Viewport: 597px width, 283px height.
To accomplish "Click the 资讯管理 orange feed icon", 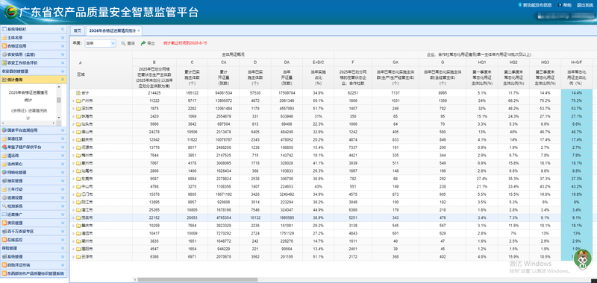I will pyautogui.click(x=4, y=223).
